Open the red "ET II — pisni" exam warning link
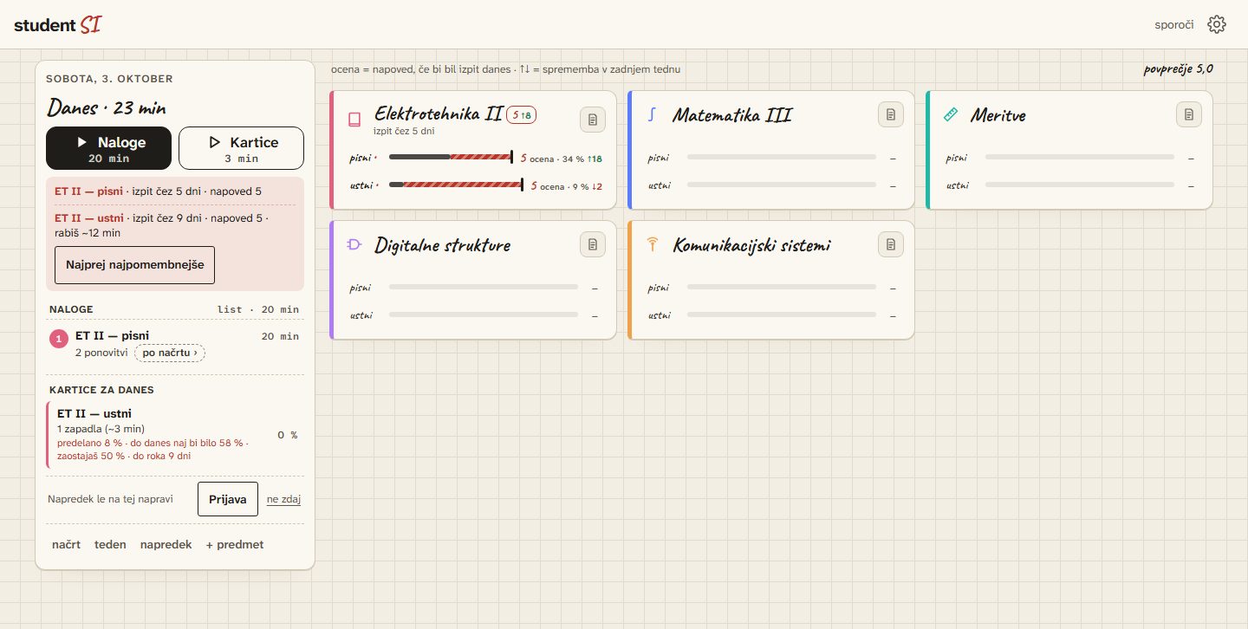This screenshot has height=629, width=1248. pos(88,191)
